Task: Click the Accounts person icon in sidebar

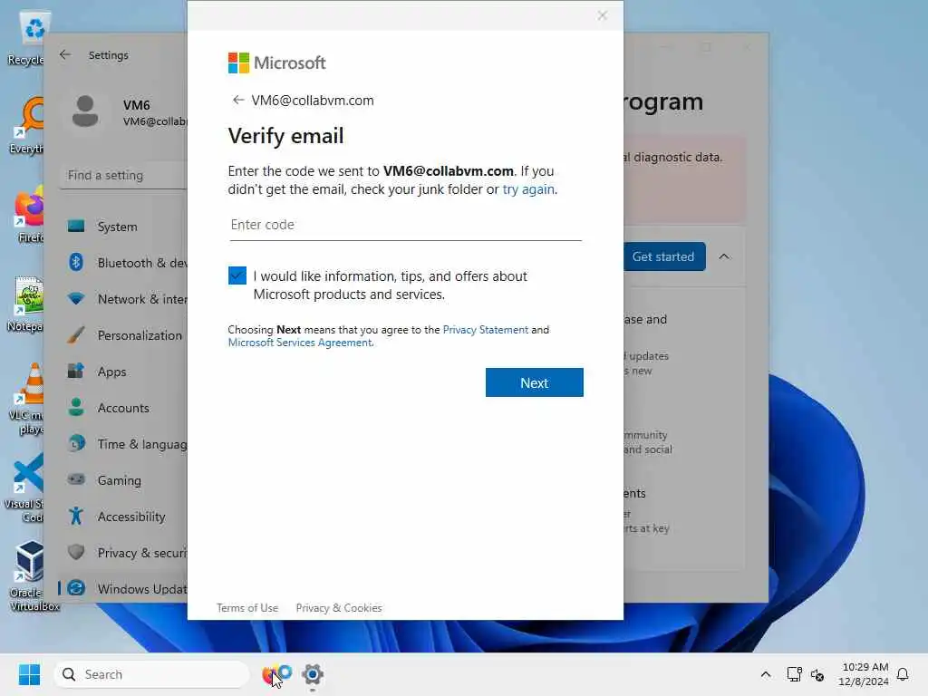Action: pos(76,407)
